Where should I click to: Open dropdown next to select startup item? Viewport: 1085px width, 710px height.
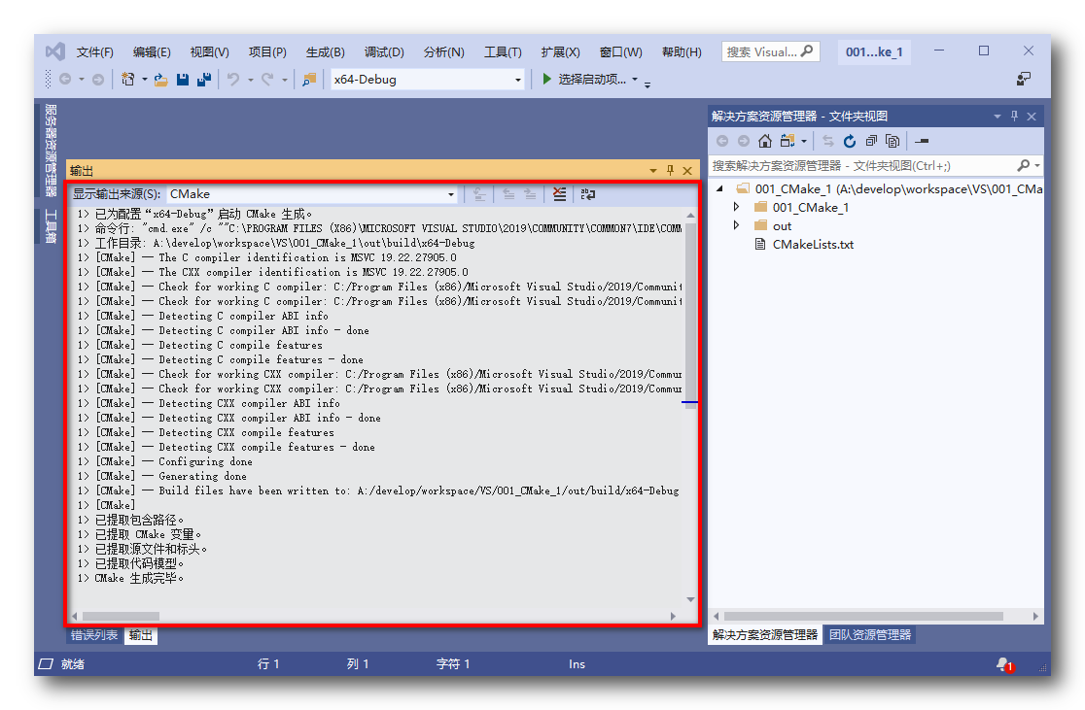(x=635, y=79)
